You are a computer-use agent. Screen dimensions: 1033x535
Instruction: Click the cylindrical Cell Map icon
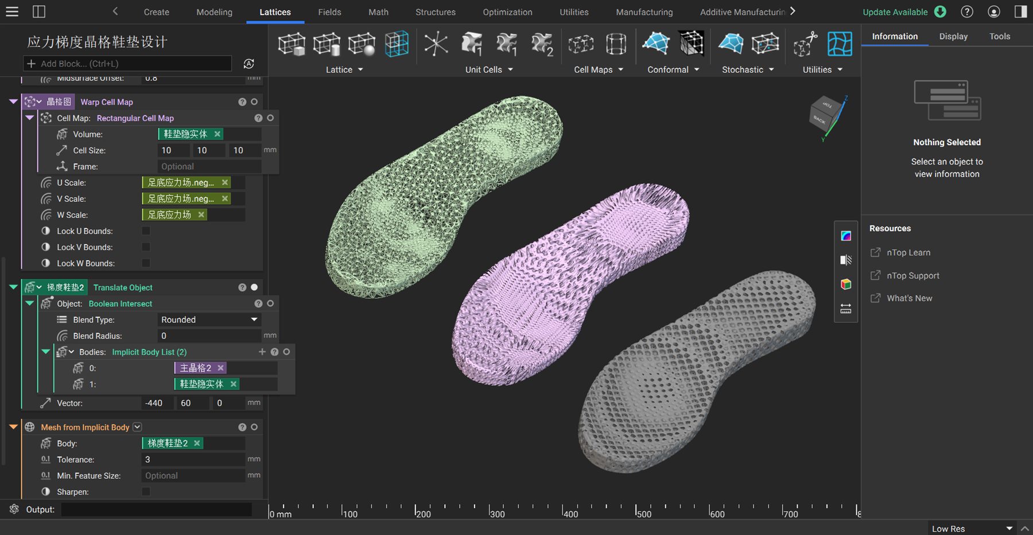coord(616,44)
